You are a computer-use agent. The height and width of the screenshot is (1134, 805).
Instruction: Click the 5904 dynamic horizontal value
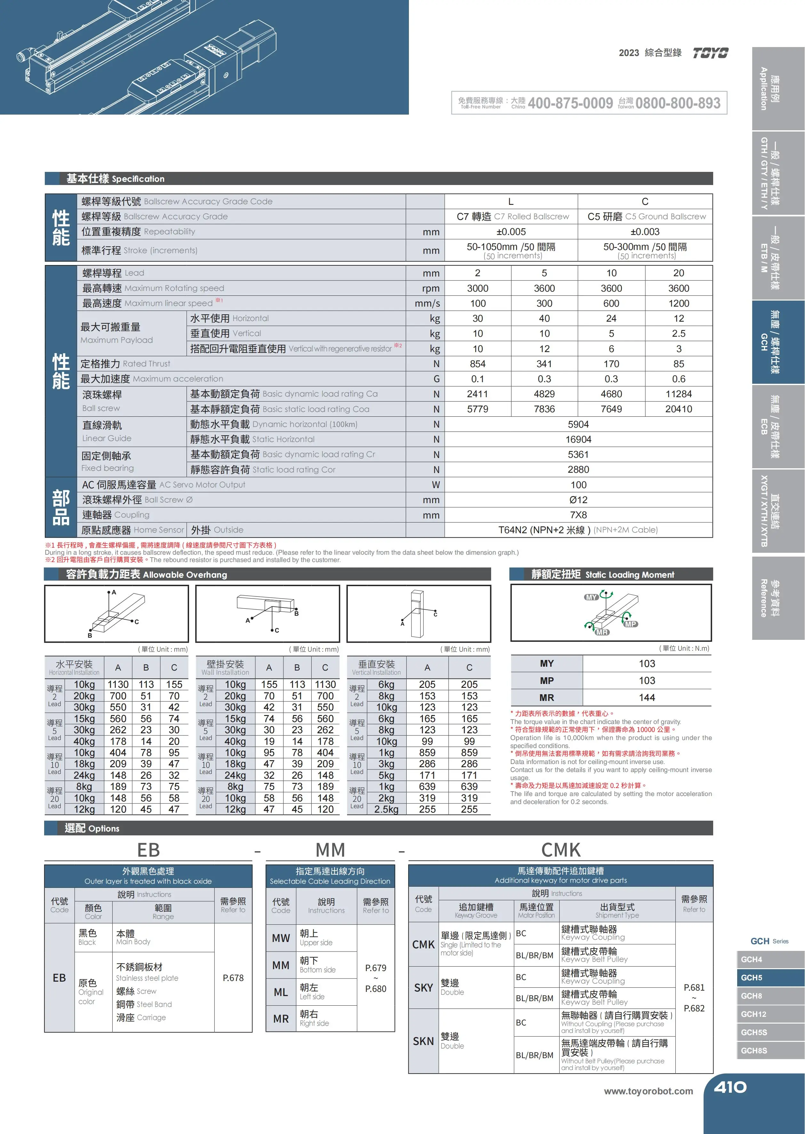pos(578,424)
